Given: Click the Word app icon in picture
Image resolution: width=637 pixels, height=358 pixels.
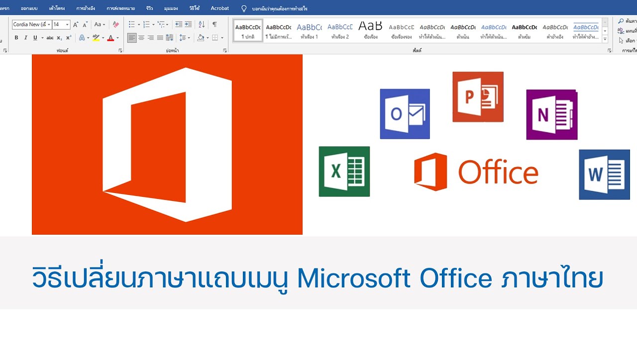Looking at the screenshot, I should point(605,175).
